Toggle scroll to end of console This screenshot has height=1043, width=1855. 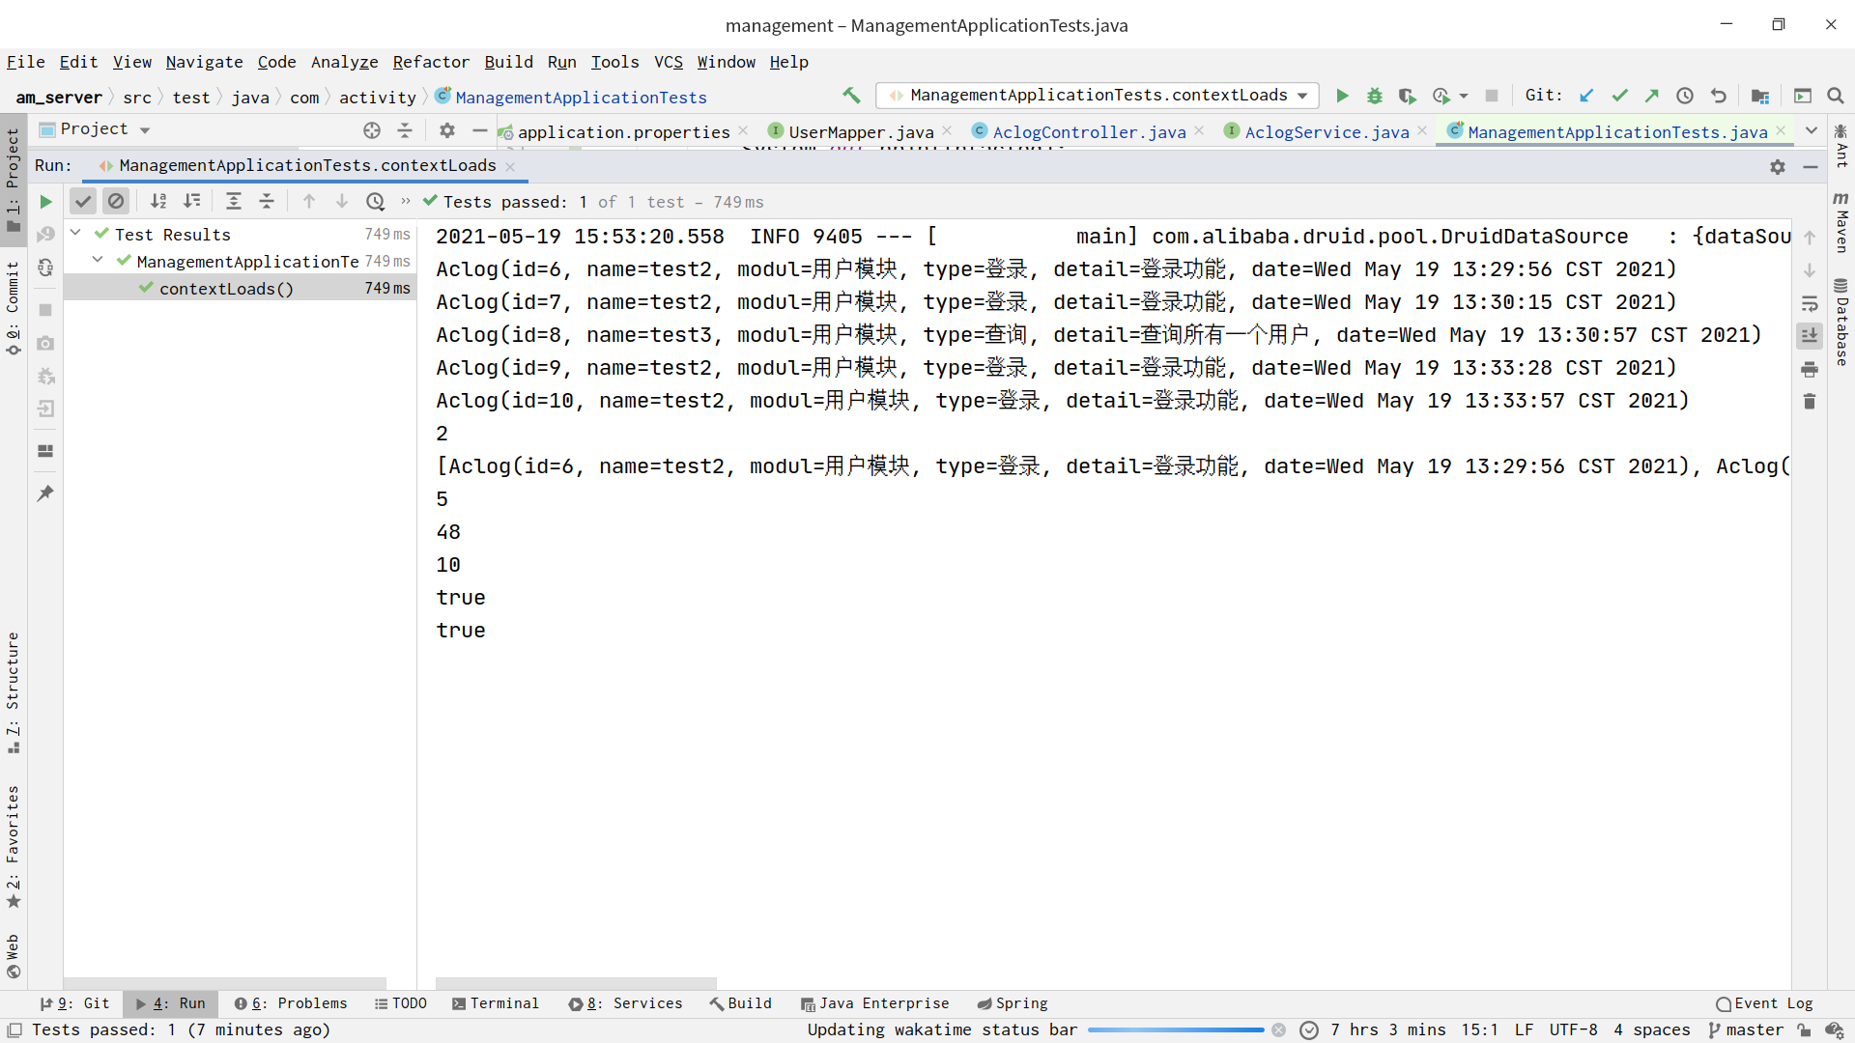click(1810, 336)
